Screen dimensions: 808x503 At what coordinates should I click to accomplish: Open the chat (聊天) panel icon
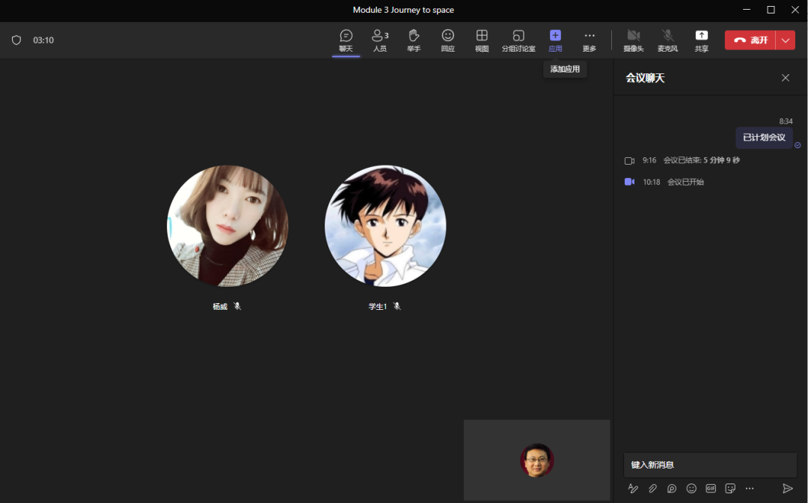pos(346,40)
